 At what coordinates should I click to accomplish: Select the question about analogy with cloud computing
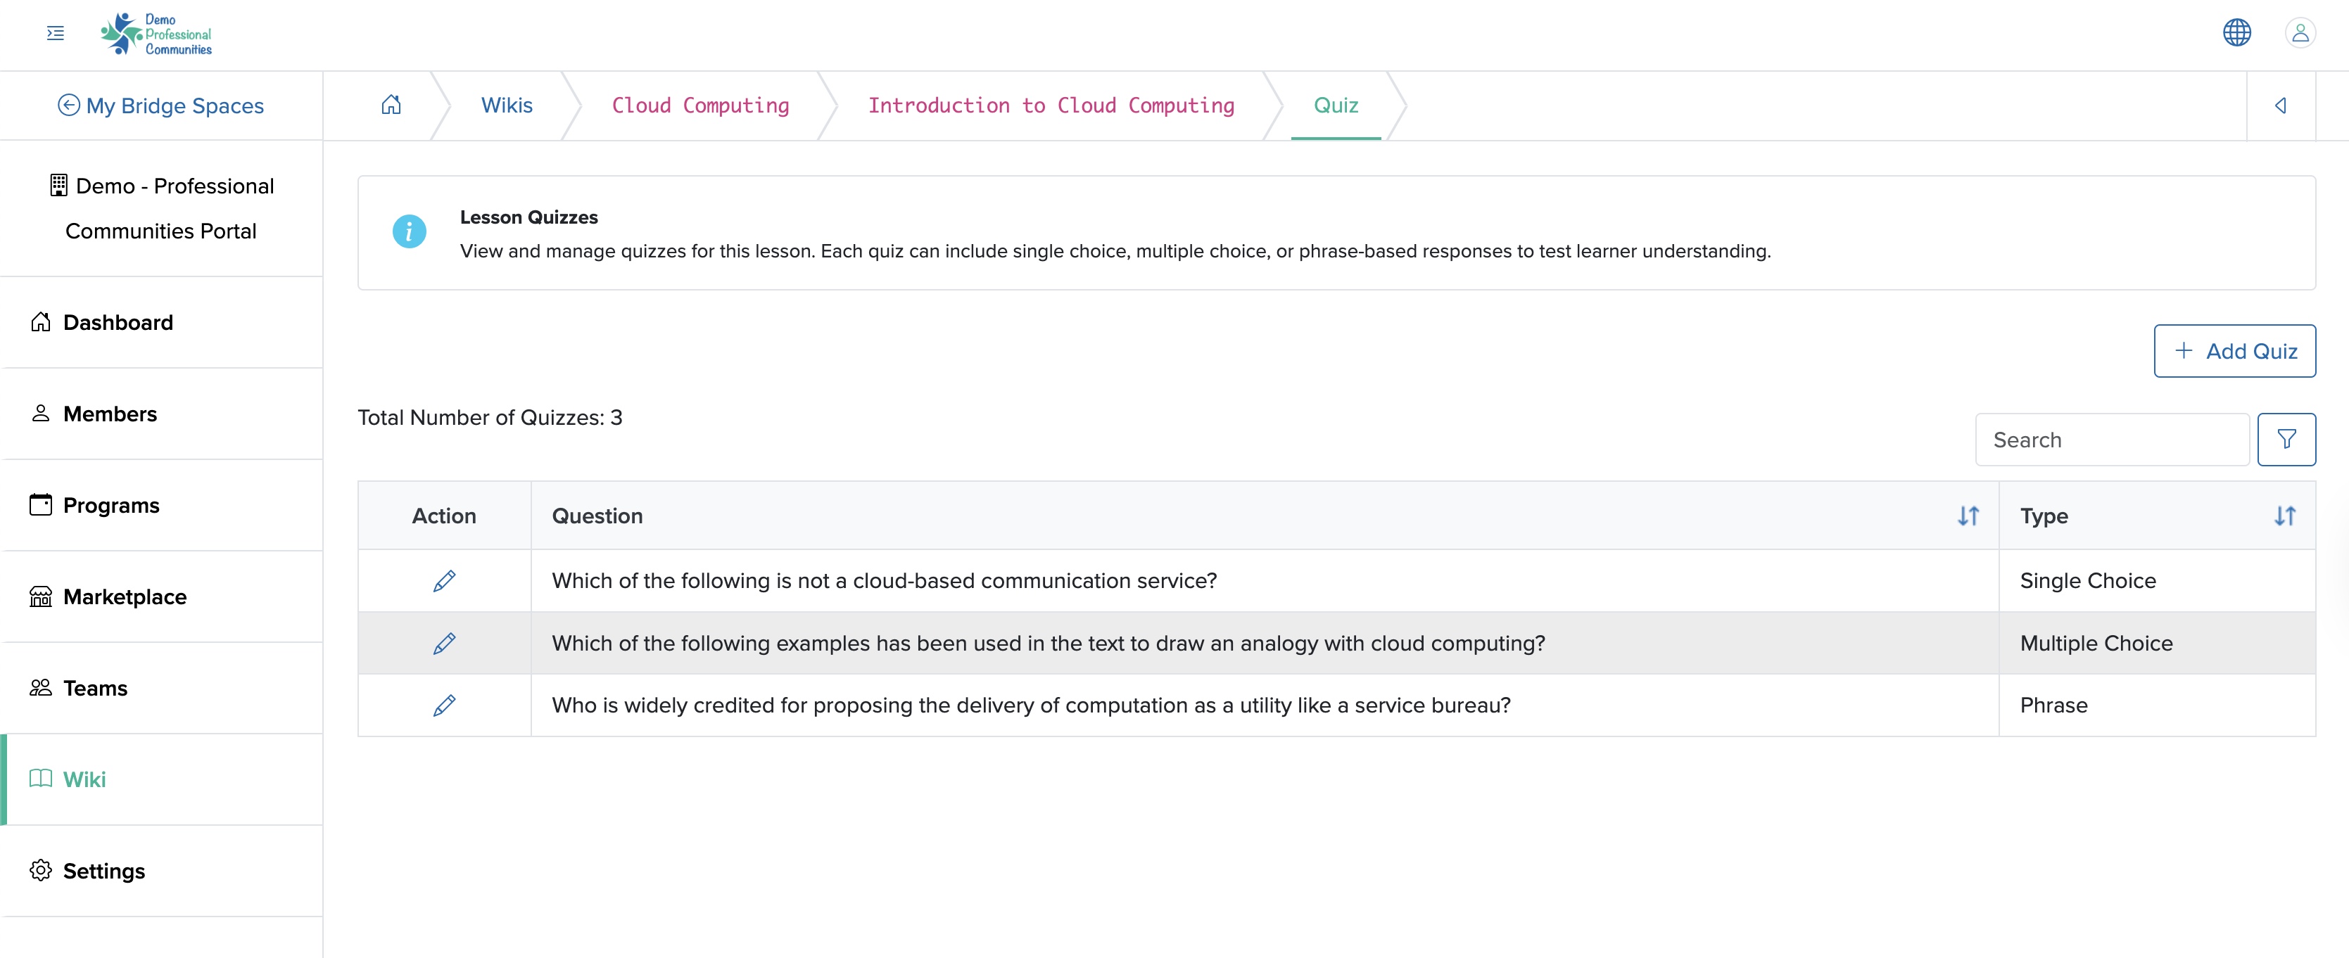[x=1048, y=644]
